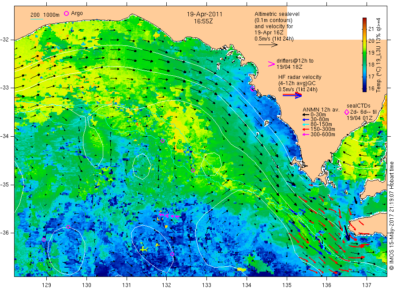Click the latitude axis label '-35'
Image resolution: width=397 pixels, height=291 pixels.
point(4,185)
